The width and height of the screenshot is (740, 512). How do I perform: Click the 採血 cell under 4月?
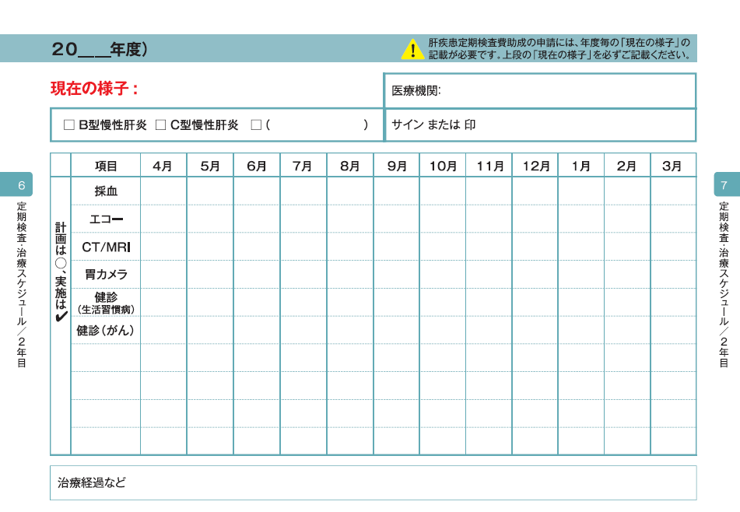(x=163, y=191)
